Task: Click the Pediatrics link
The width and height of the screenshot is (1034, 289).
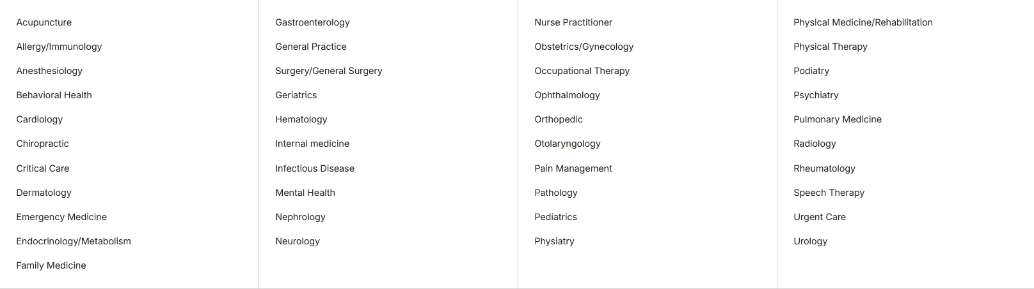Action: [x=555, y=217]
